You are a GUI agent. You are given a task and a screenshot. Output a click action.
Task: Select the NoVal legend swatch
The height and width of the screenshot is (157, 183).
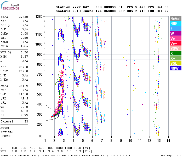point(176,19)
